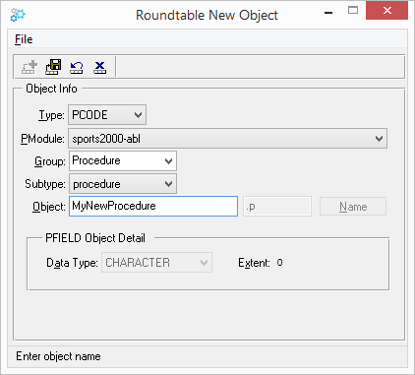Click the Add new object toolbar icon
Screen dimensions: 415x375
[x=30, y=67]
